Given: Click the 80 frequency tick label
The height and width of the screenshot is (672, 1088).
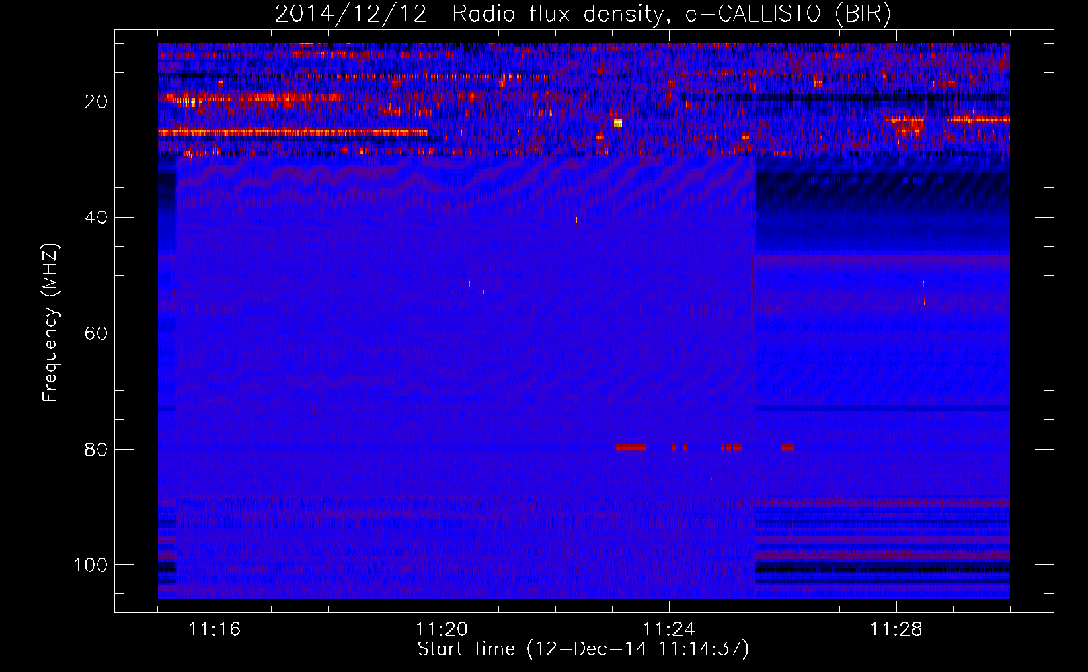Looking at the screenshot, I should click(96, 449).
